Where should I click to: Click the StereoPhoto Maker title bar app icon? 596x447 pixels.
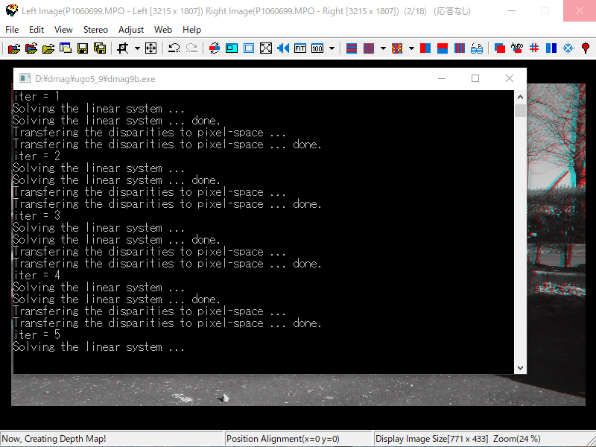pos(11,10)
